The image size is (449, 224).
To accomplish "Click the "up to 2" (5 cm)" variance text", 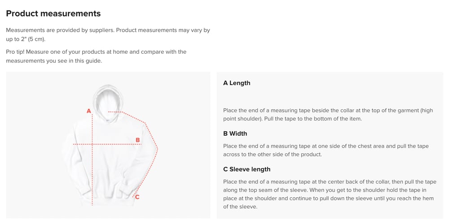I will pyautogui.click(x=26, y=39).
